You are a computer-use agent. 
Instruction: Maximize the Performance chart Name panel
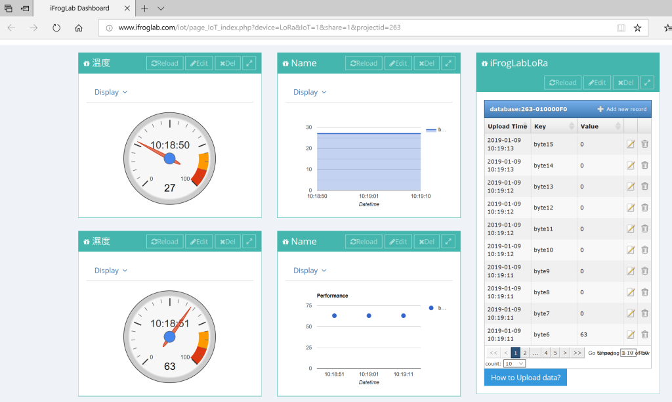[448, 242]
